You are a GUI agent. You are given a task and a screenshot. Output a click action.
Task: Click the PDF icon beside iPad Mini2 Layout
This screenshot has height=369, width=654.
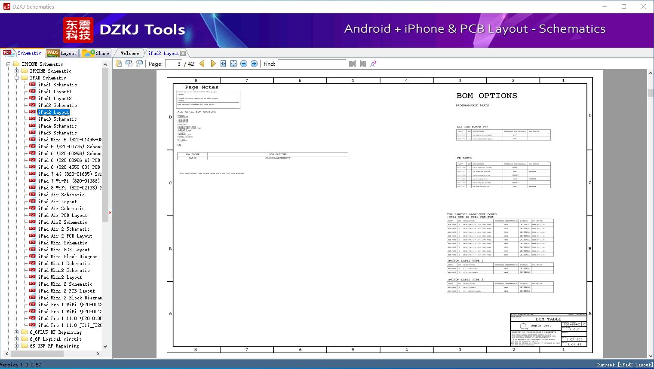click(x=32, y=277)
